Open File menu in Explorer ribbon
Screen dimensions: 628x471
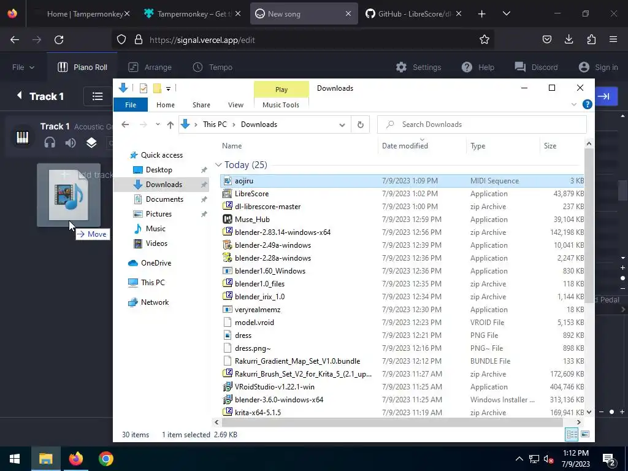(x=131, y=104)
